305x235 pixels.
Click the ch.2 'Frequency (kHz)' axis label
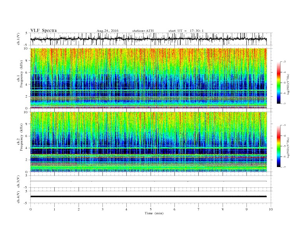tap(21, 137)
